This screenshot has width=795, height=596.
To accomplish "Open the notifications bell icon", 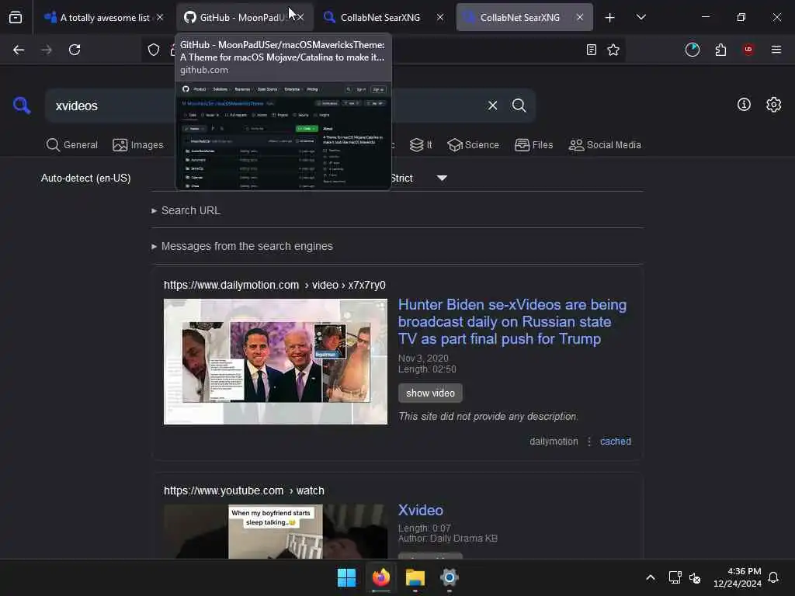I will [x=773, y=577].
